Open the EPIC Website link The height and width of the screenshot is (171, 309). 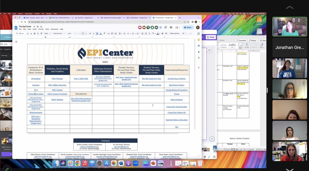[x=57, y=78]
